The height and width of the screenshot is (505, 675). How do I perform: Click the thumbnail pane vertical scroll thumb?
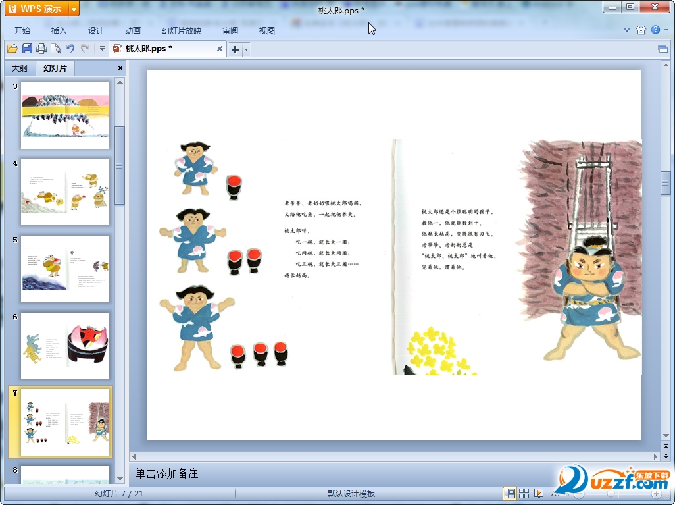[120, 165]
